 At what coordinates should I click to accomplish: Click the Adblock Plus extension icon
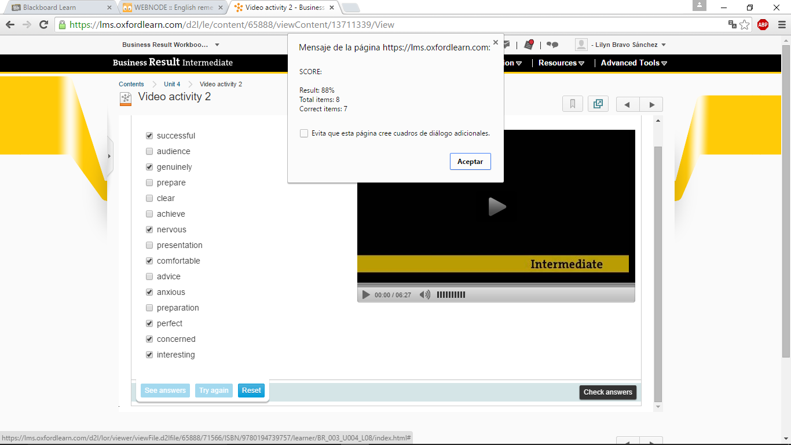click(763, 24)
